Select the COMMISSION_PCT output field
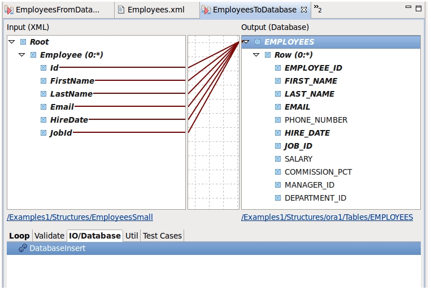Screen dimensions: 431x290 (318, 172)
